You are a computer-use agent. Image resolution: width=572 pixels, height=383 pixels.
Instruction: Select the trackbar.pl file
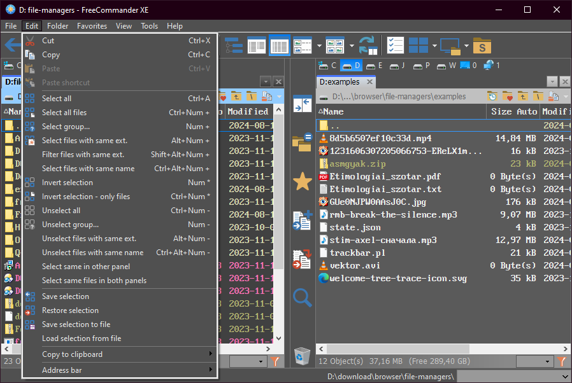(350, 253)
